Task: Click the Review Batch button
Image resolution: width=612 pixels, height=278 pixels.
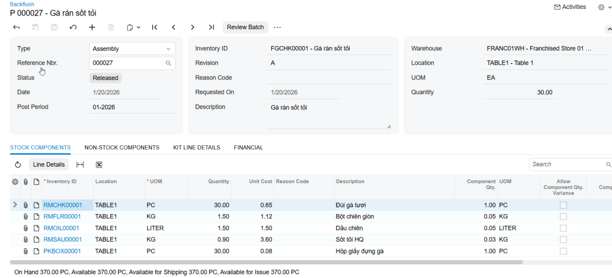Action: (246, 28)
